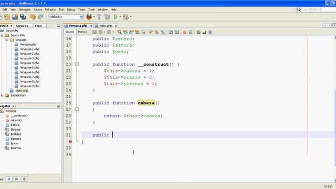The width and height of the screenshot is (336, 189).
Task: Select $genero in the Navigator list
Action: [16, 139]
